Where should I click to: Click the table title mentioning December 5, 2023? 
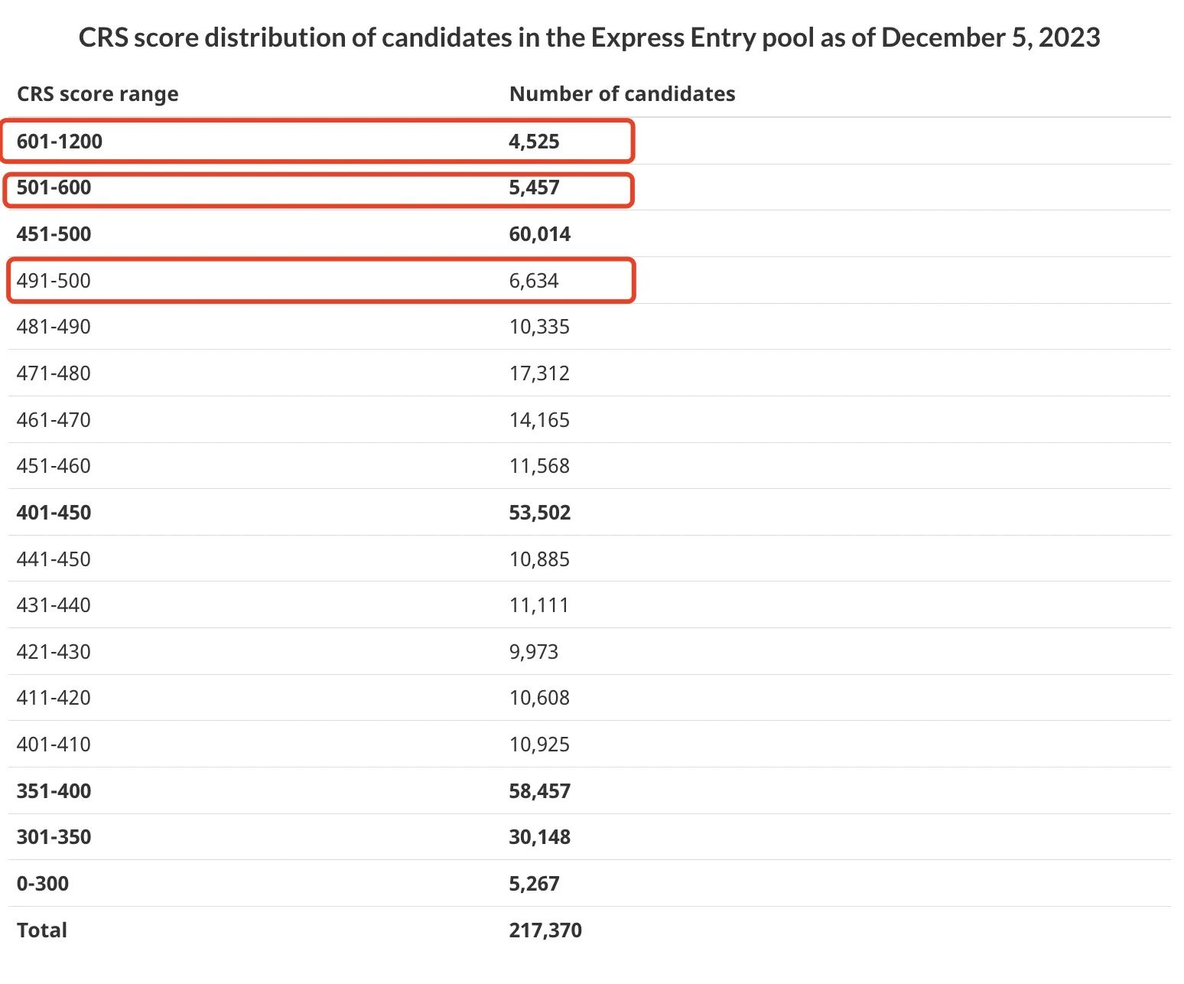tap(589, 37)
